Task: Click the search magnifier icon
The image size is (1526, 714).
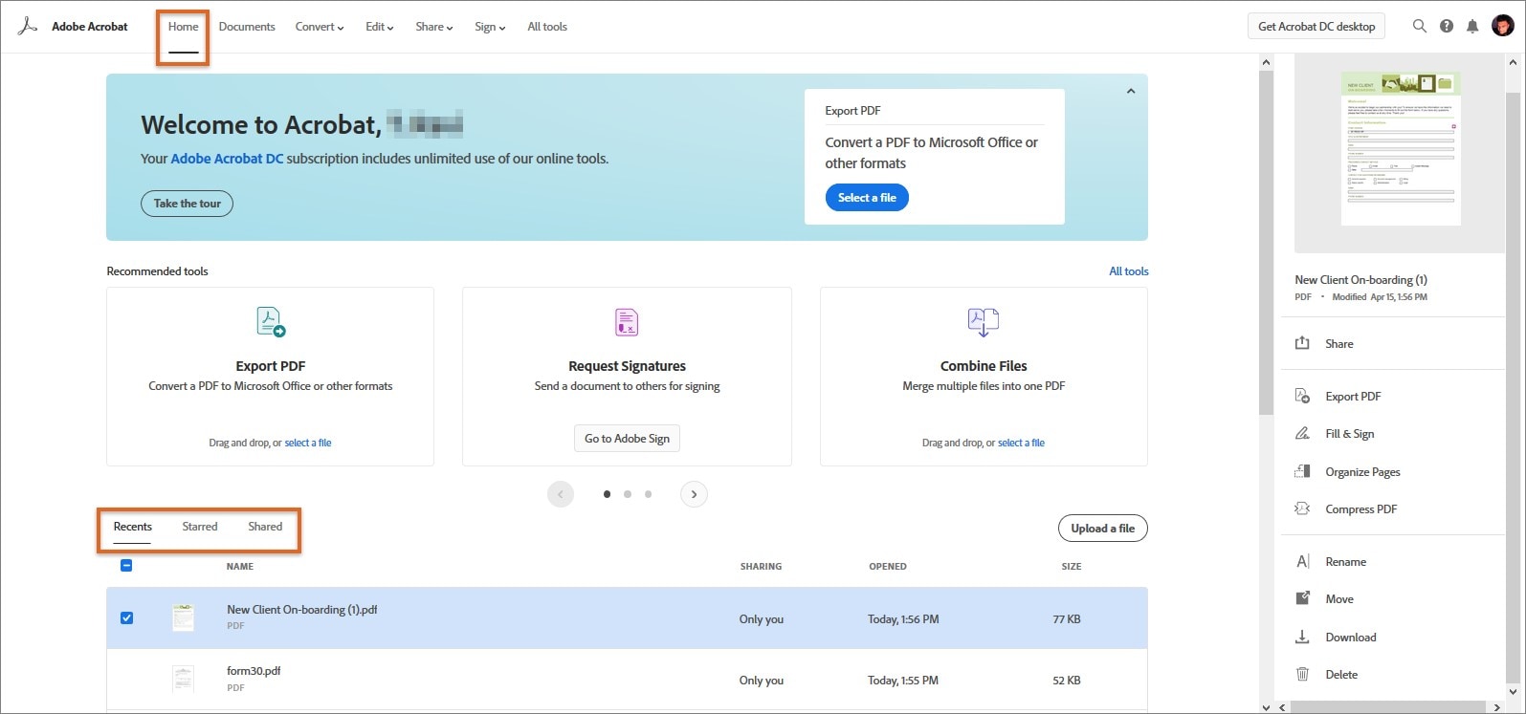Action: tap(1419, 27)
